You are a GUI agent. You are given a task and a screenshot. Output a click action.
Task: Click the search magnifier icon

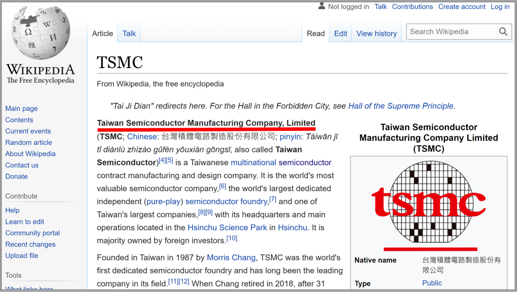tap(503, 32)
